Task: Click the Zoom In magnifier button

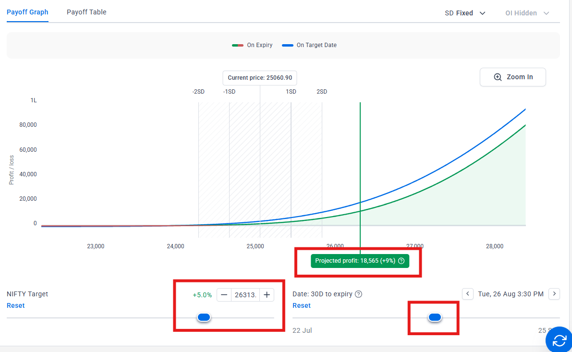Action: tap(512, 77)
